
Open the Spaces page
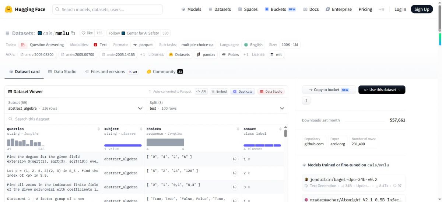[248, 9]
